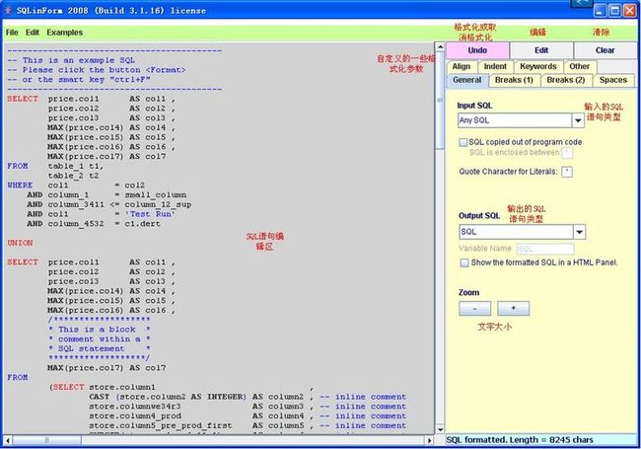Viewport: 641px width, 449px height.
Task: Click 'CAST (store.column2 AS INTEGER)' text
Action: (x=168, y=397)
